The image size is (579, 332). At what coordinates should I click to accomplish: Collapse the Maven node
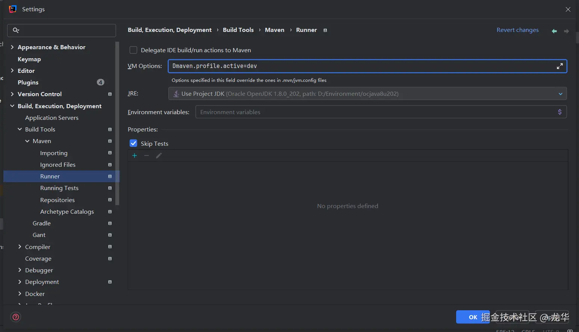tap(27, 141)
